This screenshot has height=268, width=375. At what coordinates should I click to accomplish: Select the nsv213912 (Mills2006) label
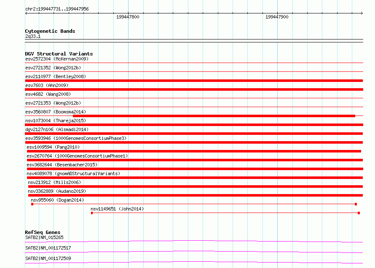(x=54, y=182)
